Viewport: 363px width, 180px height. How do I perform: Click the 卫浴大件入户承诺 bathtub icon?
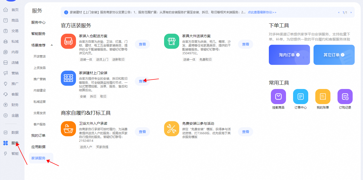click(x=68, y=129)
